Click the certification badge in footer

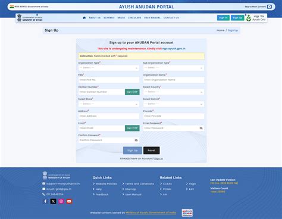tap(187, 212)
